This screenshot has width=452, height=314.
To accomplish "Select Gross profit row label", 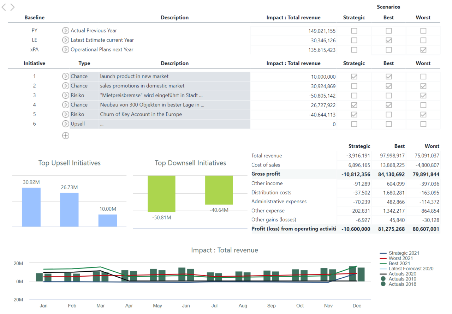I will (266, 174).
